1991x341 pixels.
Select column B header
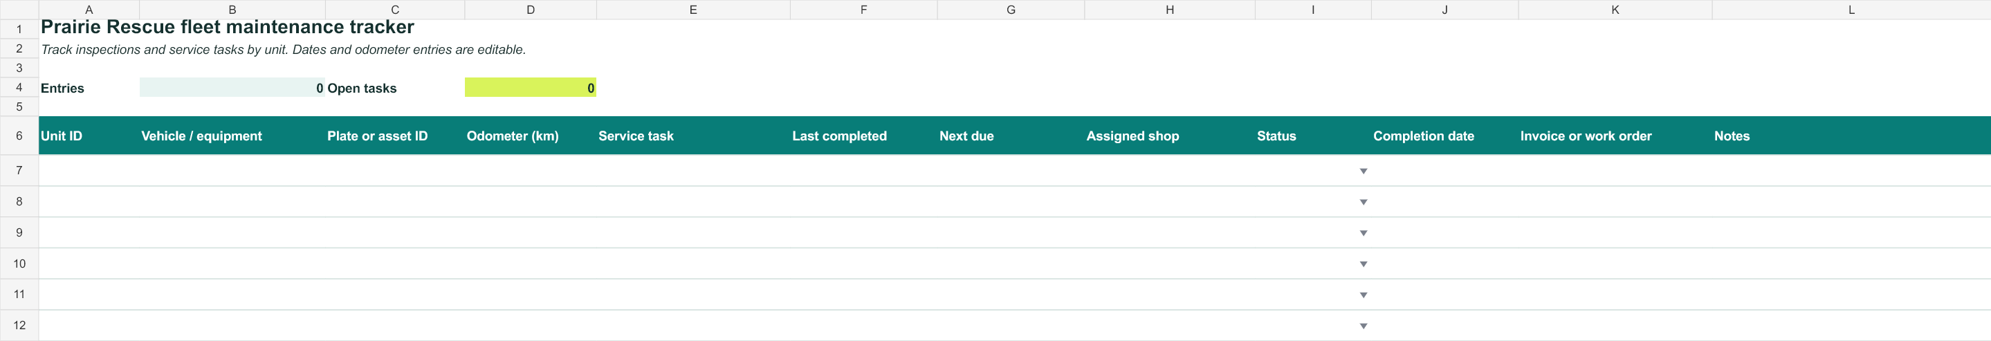click(x=232, y=9)
